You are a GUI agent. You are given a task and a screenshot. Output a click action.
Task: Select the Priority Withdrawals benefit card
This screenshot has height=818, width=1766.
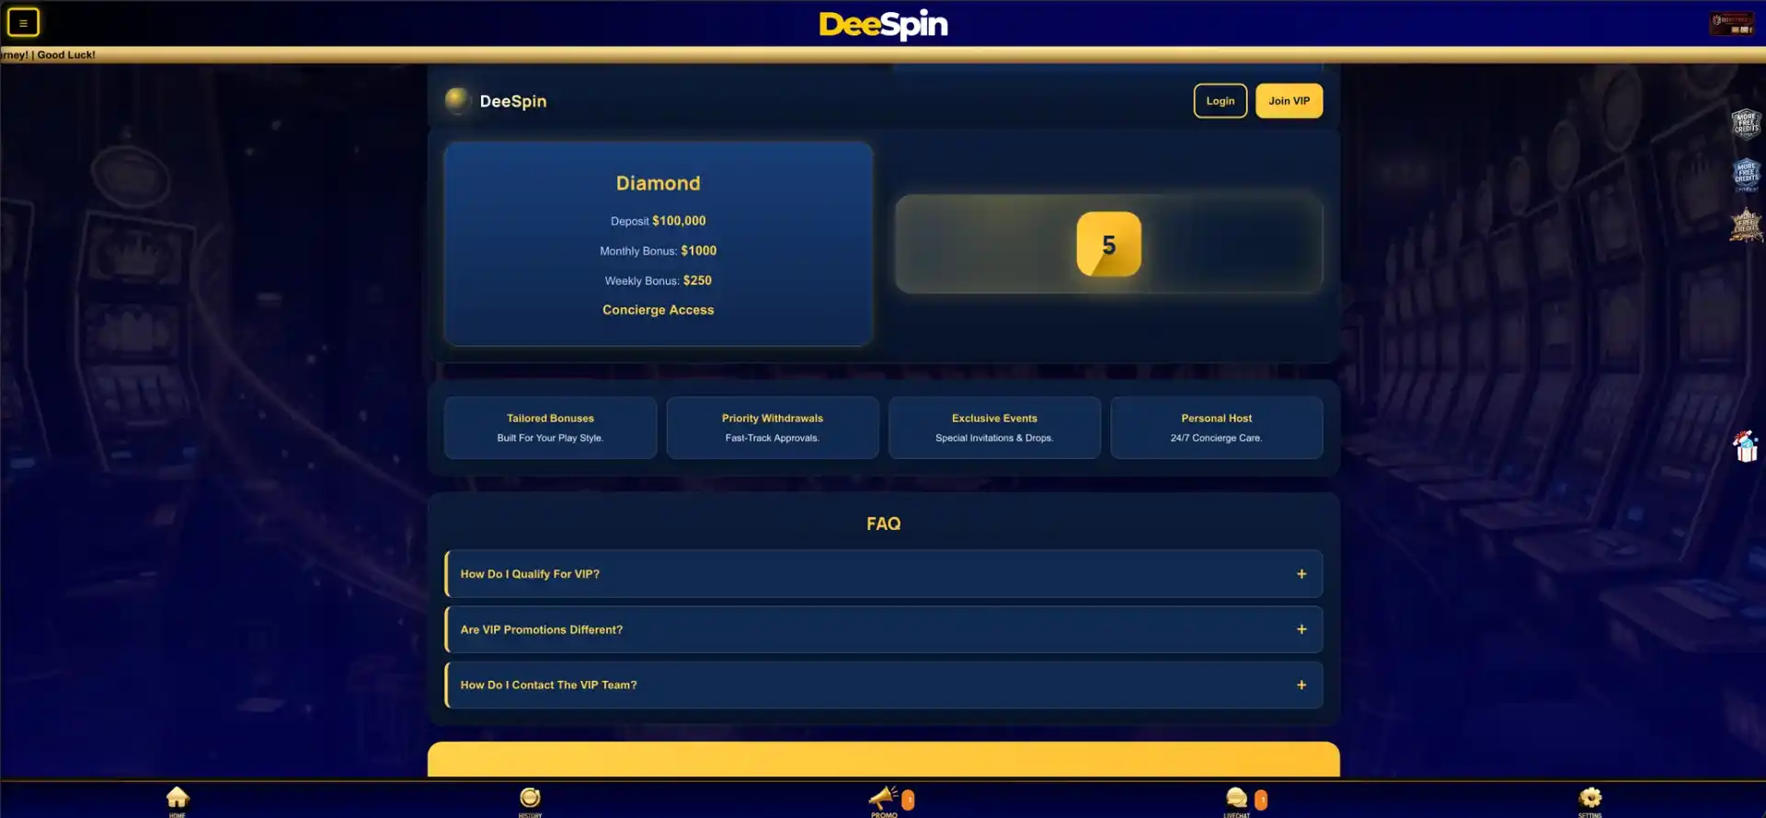pyautogui.click(x=773, y=428)
